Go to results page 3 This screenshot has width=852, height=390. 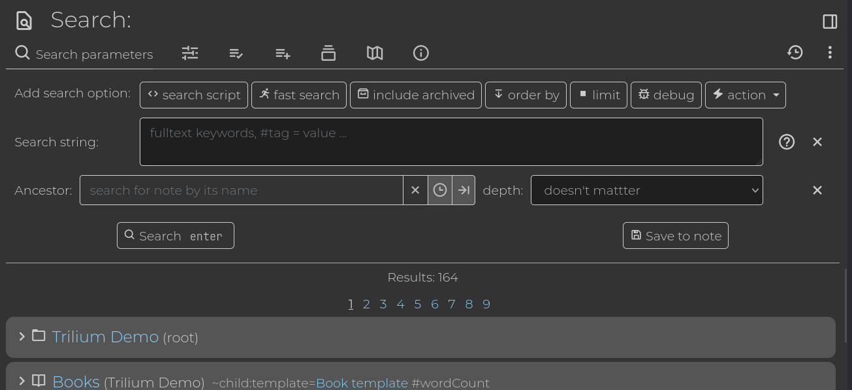pyautogui.click(x=383, y=304)
